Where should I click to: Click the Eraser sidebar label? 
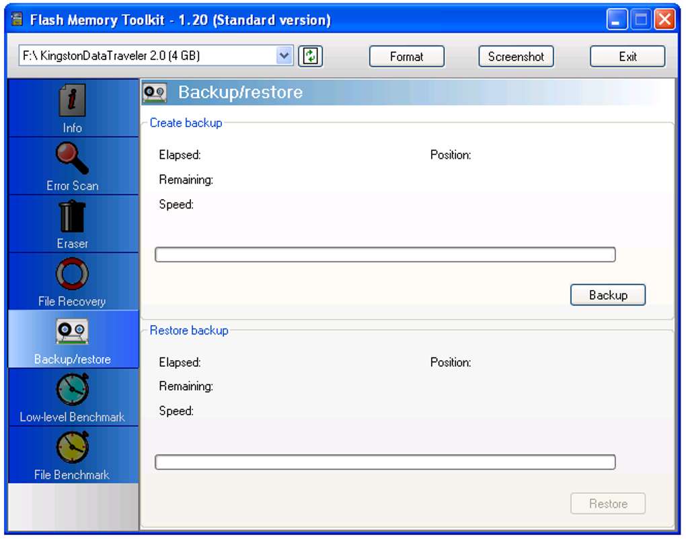point(72,244)
